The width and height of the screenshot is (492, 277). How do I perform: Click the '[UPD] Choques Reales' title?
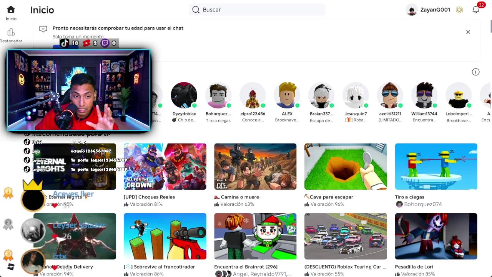[x=149, y=197]
